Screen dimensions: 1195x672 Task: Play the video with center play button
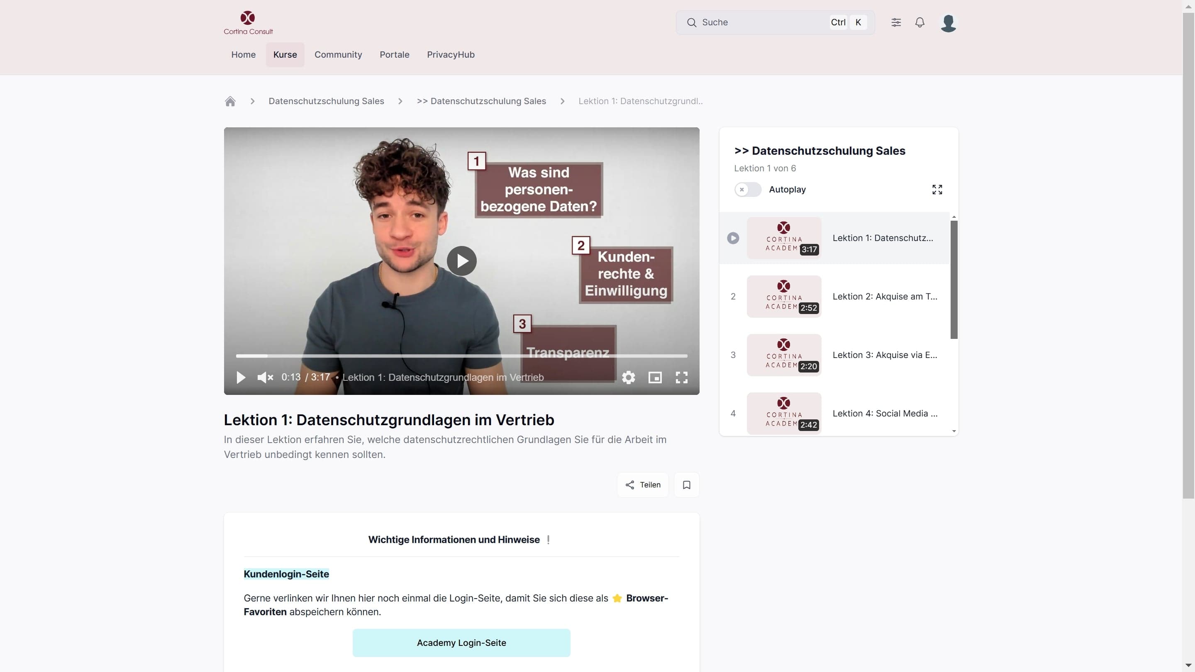pyautogui.click(x=461, y=261)
